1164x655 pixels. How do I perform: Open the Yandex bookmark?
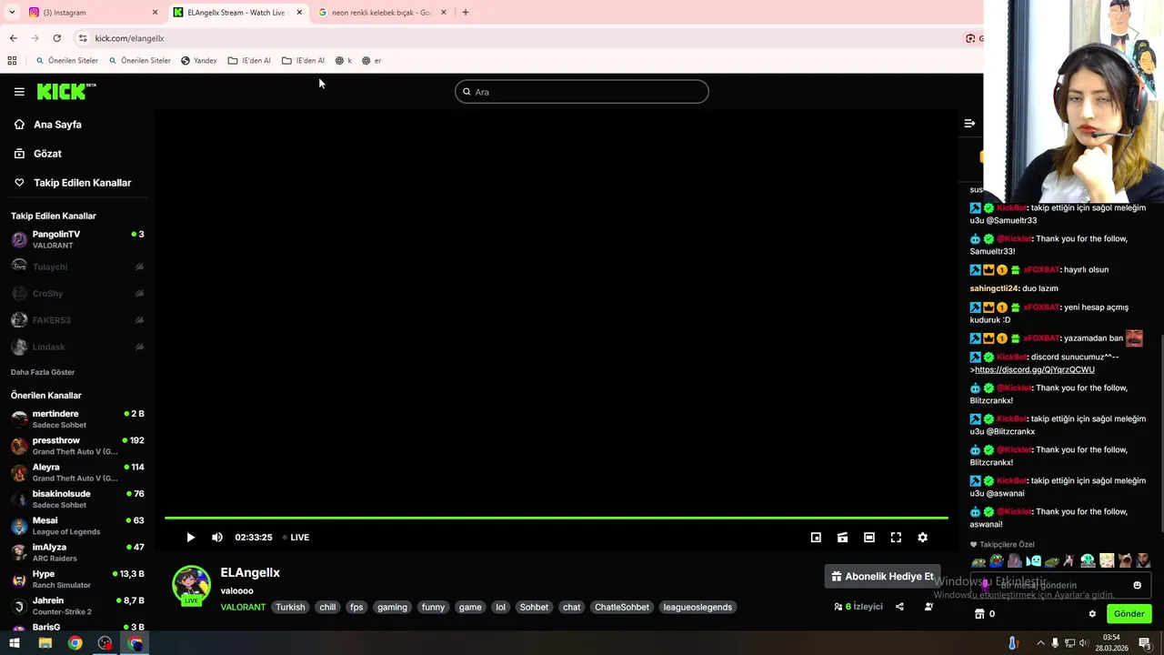(198, 61)
